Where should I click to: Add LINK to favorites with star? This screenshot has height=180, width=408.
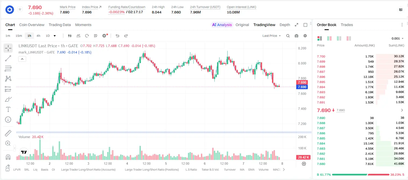click(x=20, y=9)
